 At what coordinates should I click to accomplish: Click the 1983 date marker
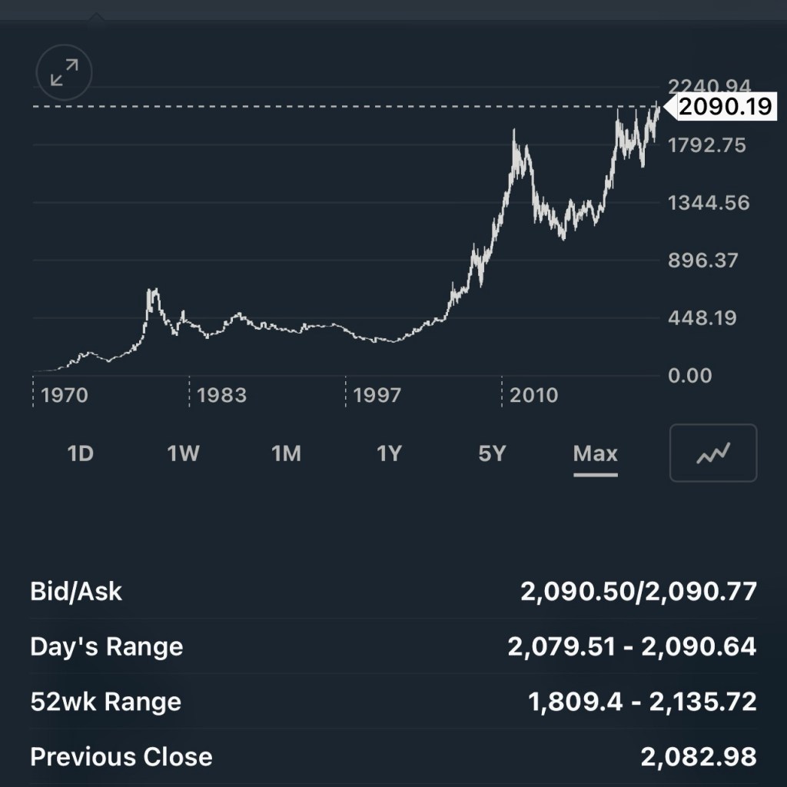click(221, 395)
